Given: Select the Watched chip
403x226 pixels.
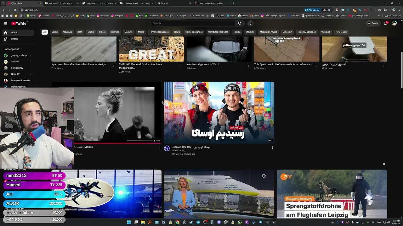Looking at the screenshot, I should tap(326, 32).
